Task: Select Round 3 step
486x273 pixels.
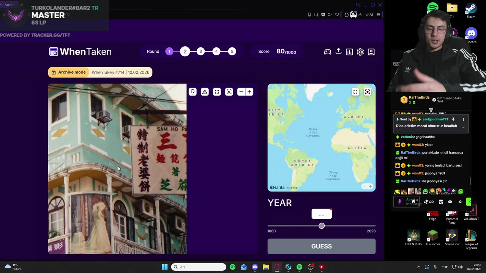Action: pyautogui.click(x=200, y=52)
